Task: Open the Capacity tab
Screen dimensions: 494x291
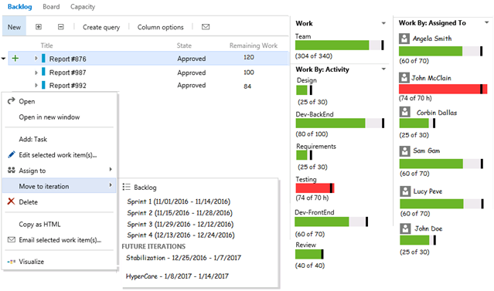Action: click(83, 7)
